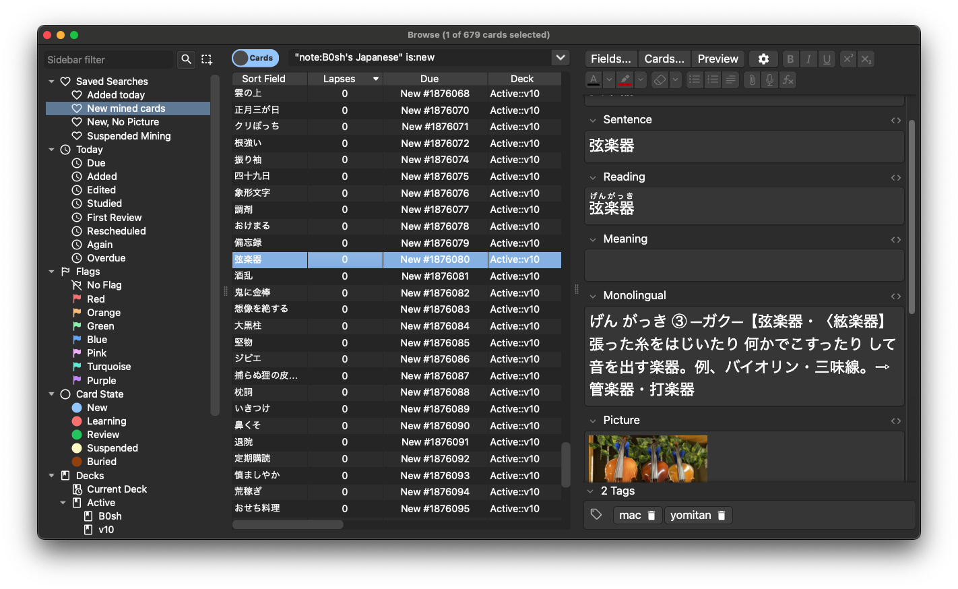This screenshot has width=958, height=589.
Task: Select the Suspended Mining saved search
Action: [x=129, y=136]
